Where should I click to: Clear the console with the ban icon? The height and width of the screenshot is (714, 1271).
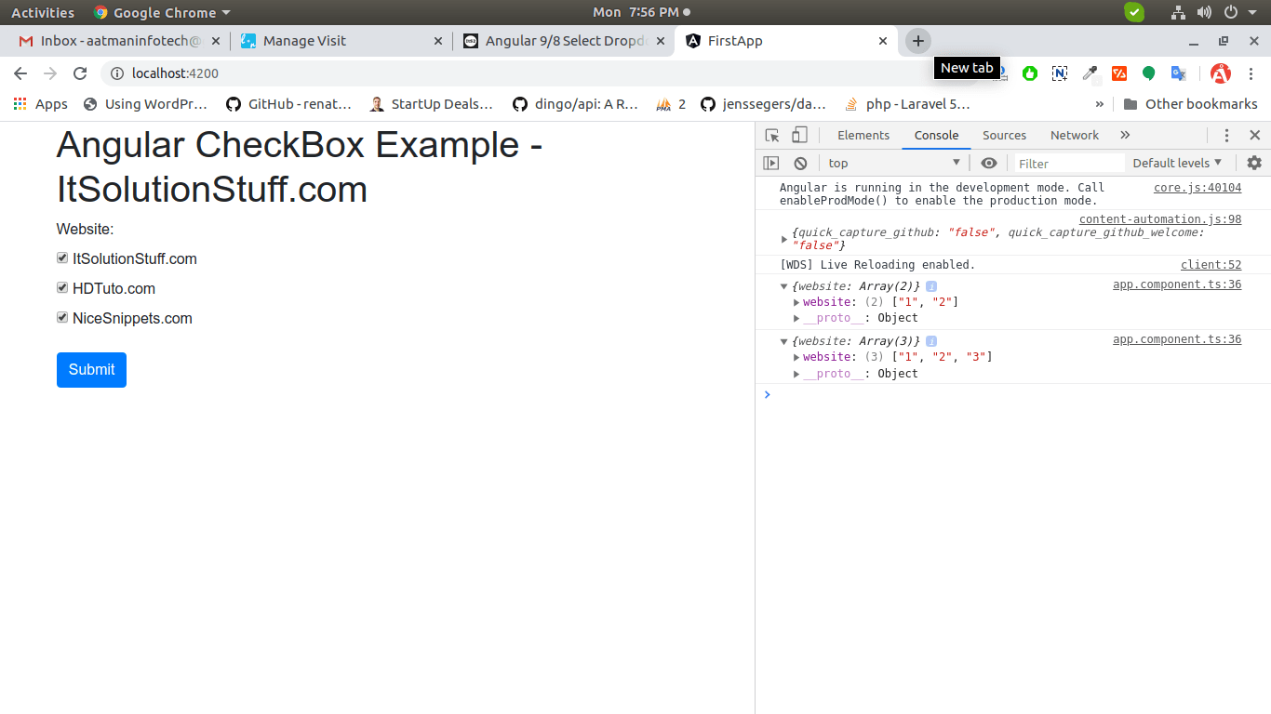pos(800,163)
